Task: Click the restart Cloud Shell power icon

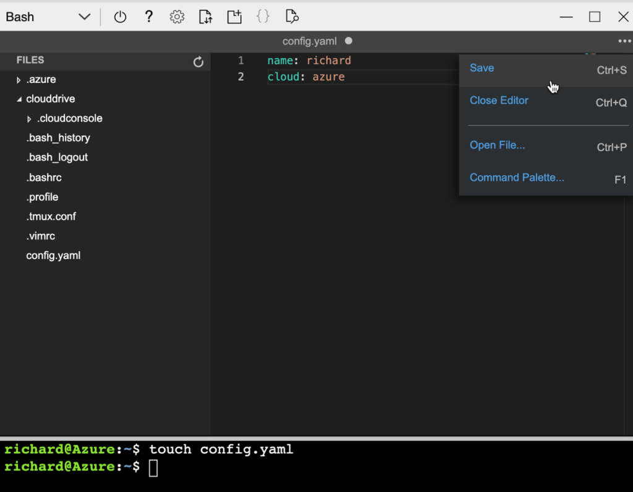Action: (120, 17)
